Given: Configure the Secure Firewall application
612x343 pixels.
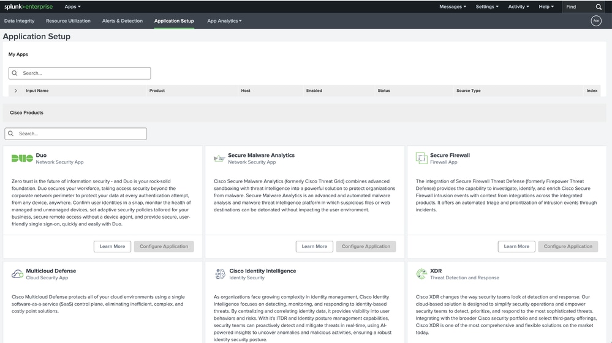Looking at the screenshot, I should pyautogui.click(x=569, y=246).
